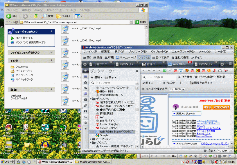Toggle 画像を表示する image display
The image size is (237, 165).
[x=201, y=83]
